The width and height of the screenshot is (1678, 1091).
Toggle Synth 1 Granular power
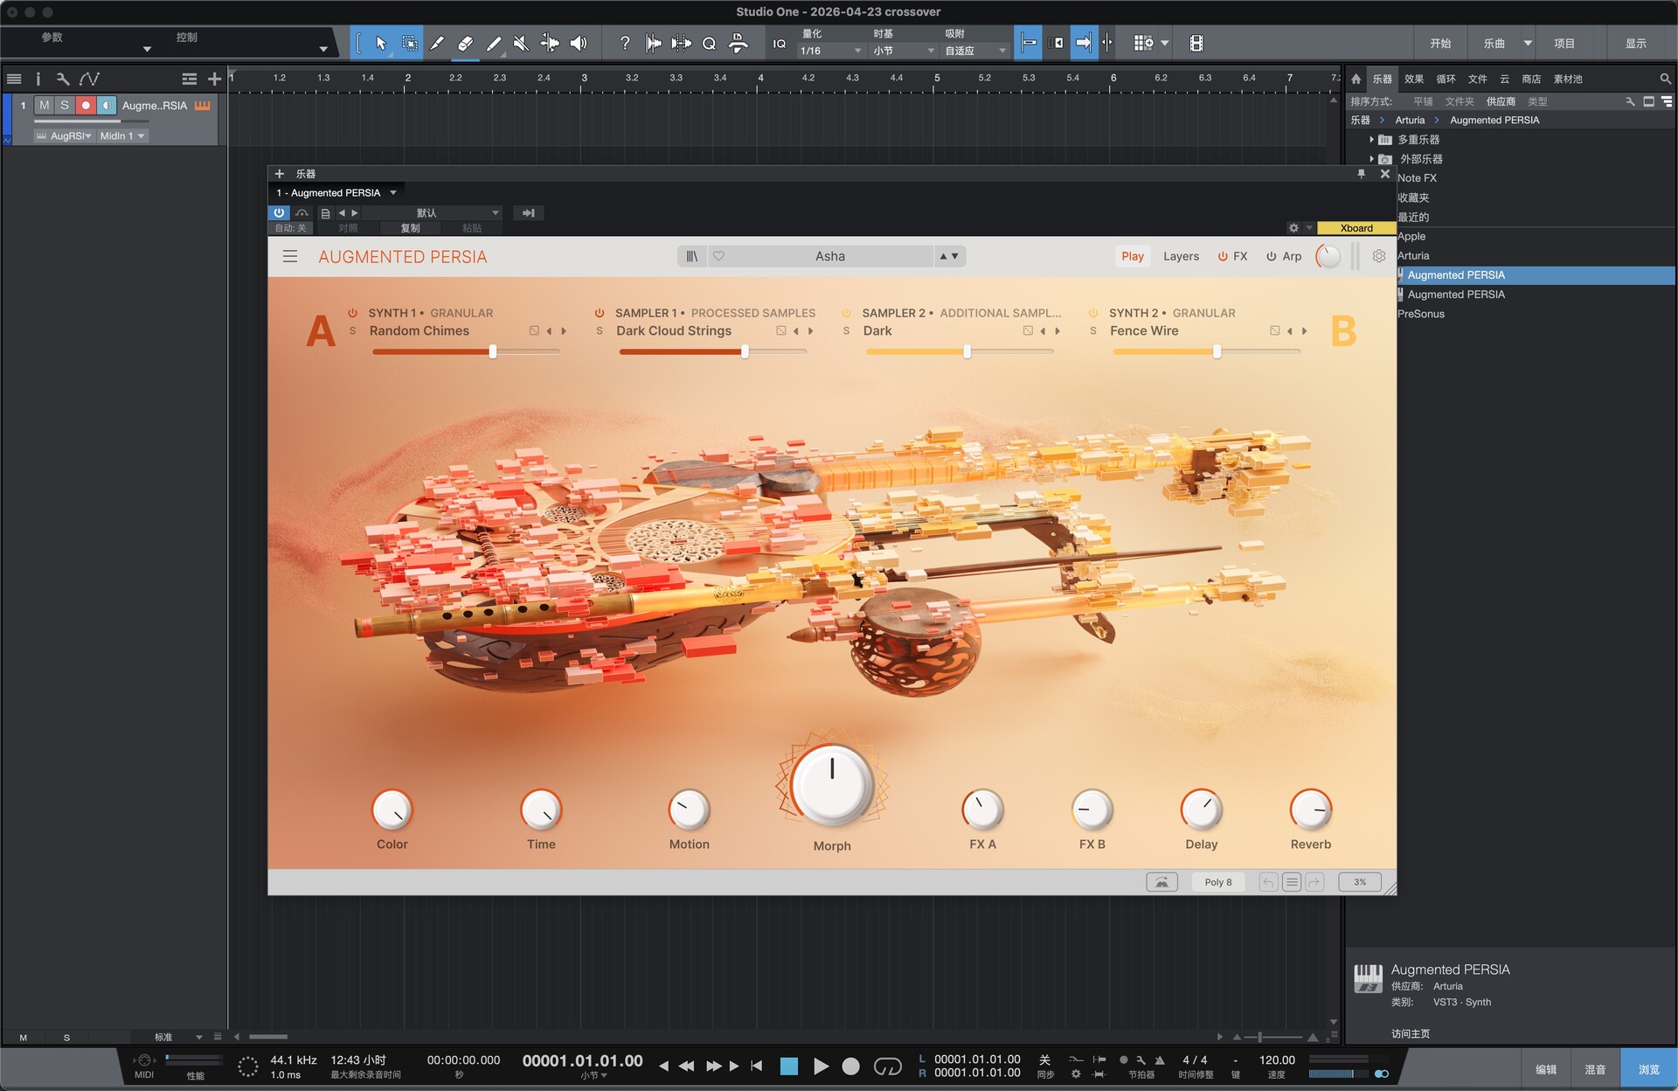click(x=352, y=312)
